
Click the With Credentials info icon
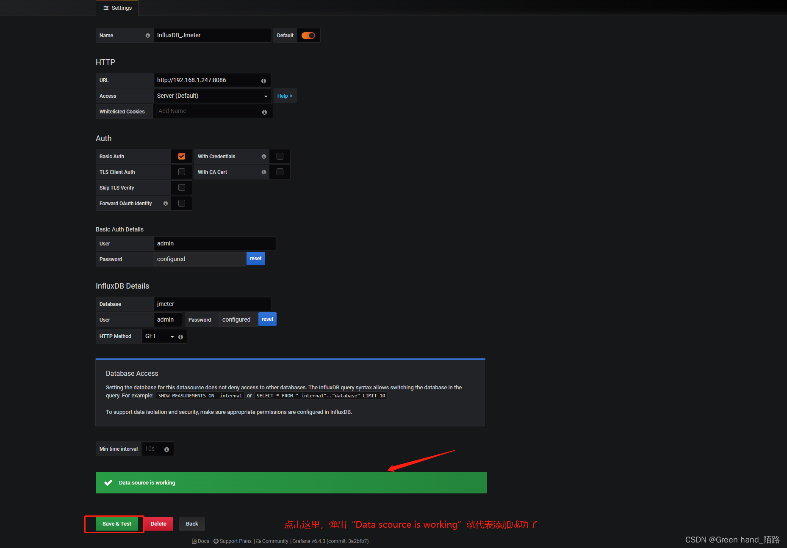(x=264, y=157)
